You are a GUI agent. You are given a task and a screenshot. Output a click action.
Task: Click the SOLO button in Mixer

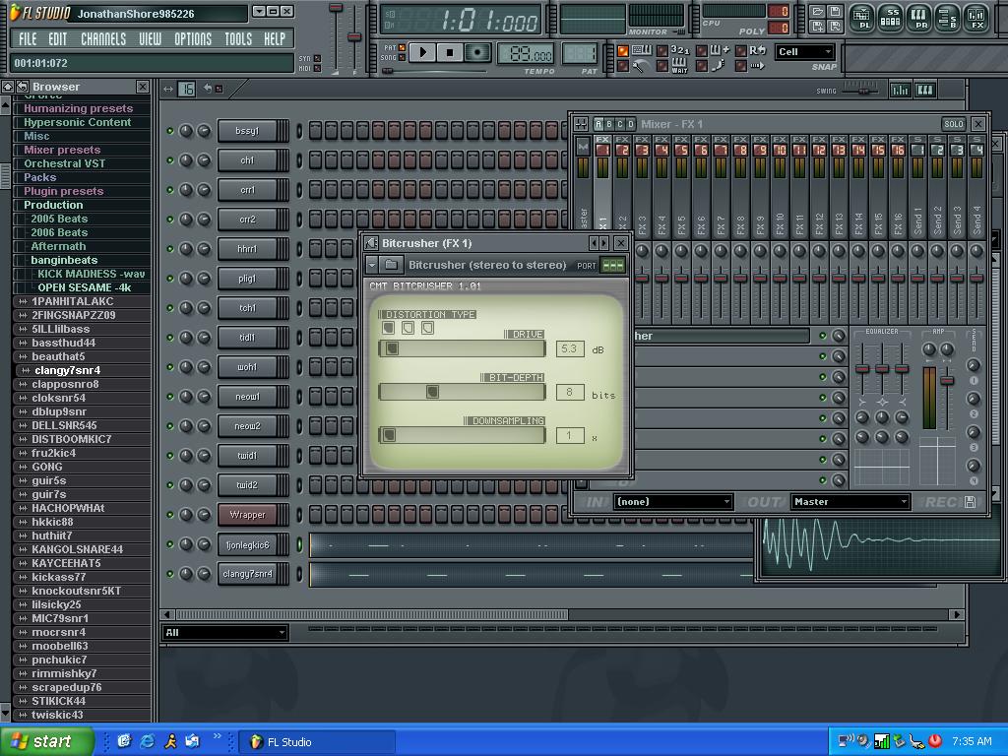click(x=953, y=124)
